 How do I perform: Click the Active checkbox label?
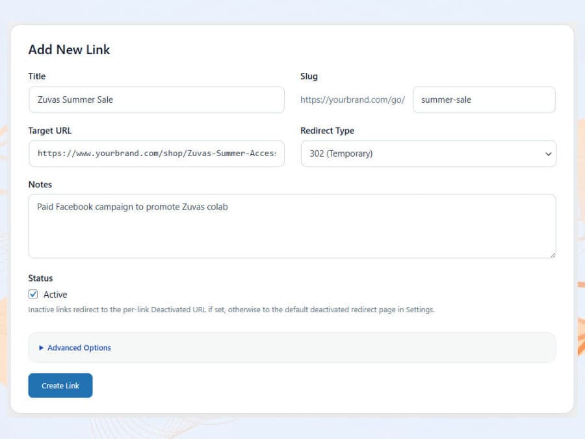[x=55, y=295]
